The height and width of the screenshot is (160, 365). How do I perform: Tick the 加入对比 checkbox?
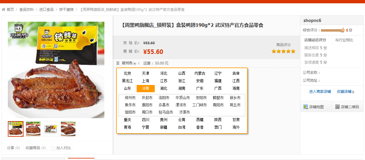[53, 148]
